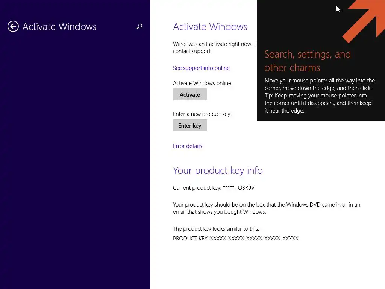Click the Enter key button

[190, 126]
